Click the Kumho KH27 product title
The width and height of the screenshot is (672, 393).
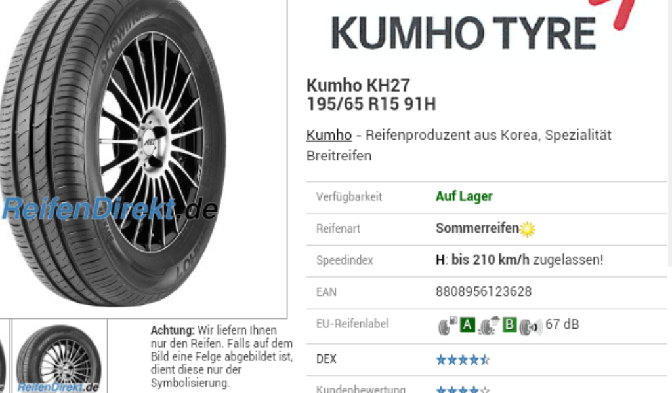pos(371,94)
